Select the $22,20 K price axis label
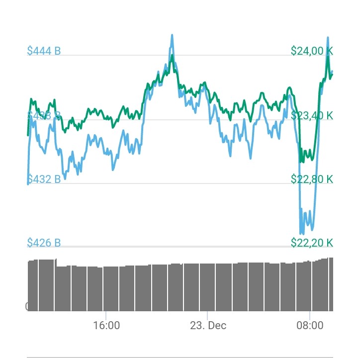This screenshot has width=358, height=358. (x=312, y=243)
